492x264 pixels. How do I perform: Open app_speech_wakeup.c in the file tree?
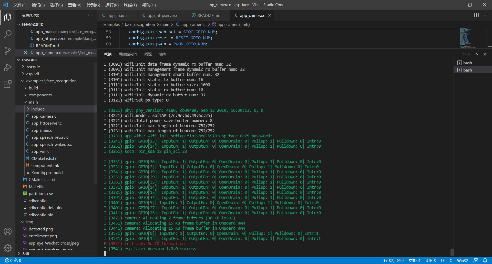pyautogui.click(x=56, y=144)
